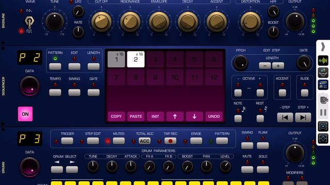330x185 pixels.
Task: Click the bassline OUTPUT volume knob
Action: 295,22
